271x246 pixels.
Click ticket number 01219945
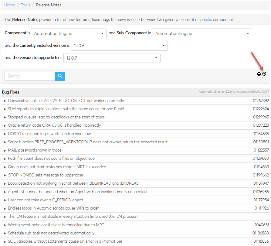click(261, 117)
